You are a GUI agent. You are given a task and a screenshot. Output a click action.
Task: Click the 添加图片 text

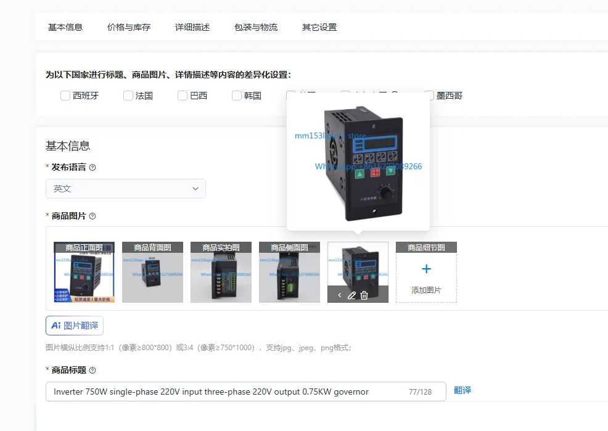coord(426,290)
